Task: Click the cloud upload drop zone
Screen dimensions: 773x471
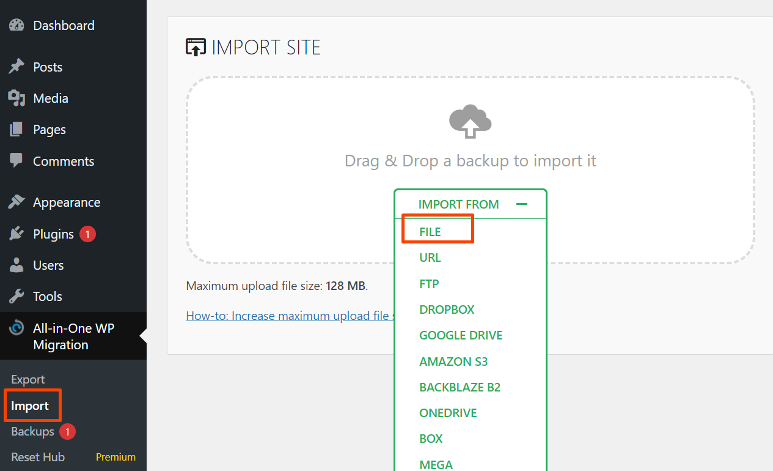Action: pyautogui.click(x=470, y=122)
